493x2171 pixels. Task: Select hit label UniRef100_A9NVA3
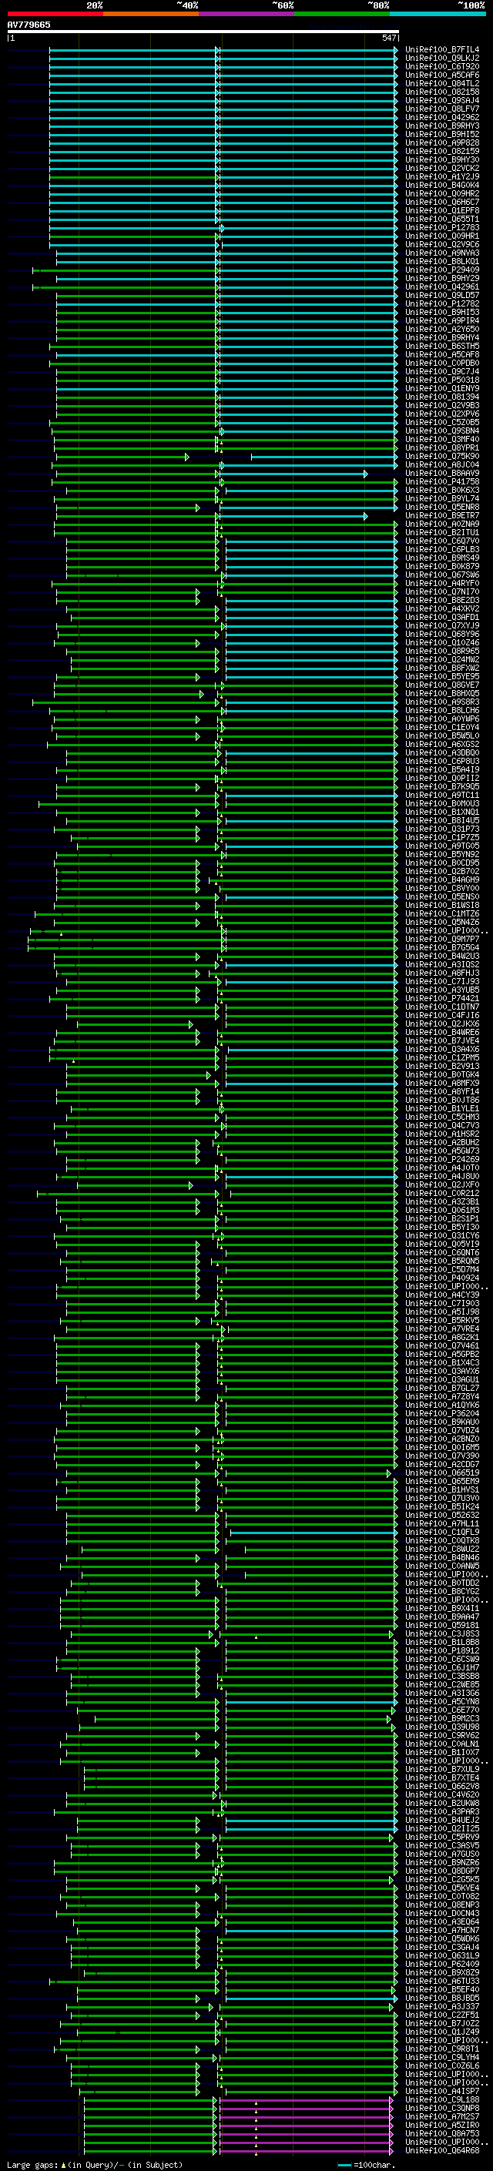click(441, 253)
